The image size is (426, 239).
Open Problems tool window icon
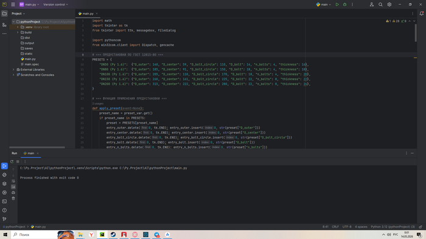pyautogui.click(x=4, y=210)
